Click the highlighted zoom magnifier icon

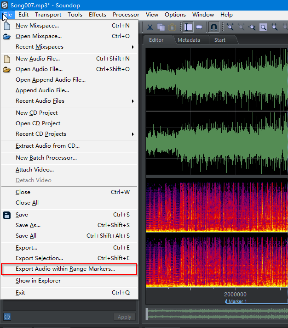coord(263,27)
